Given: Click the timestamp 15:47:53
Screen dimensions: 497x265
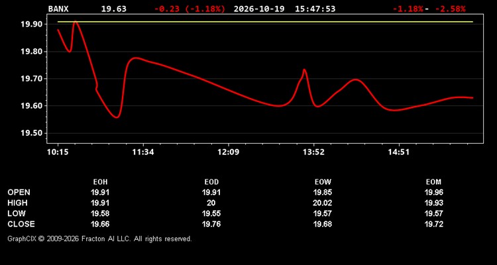Looking at the screenshot, I should click(315, 9).
